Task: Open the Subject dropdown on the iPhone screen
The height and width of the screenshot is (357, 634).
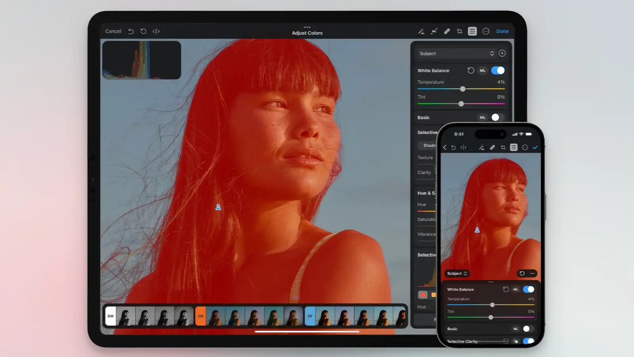Action: tap(456, 273)
